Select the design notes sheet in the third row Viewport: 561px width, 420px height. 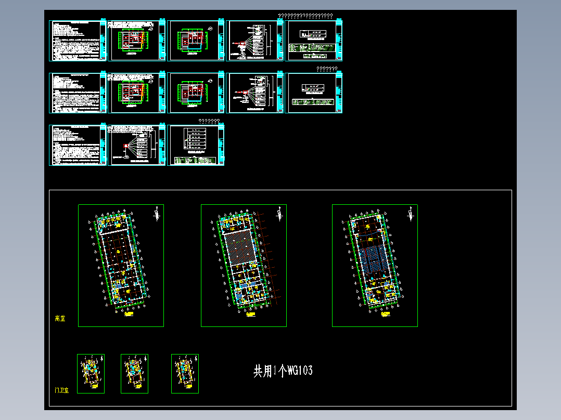click(x=78, y=145)
